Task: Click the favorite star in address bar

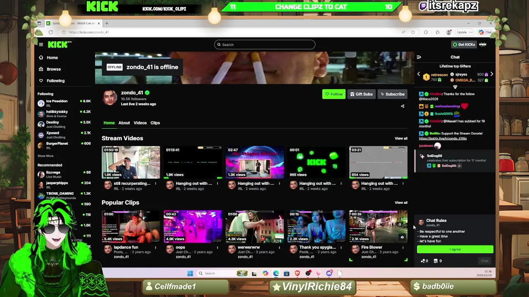Action: coord(413,32)
